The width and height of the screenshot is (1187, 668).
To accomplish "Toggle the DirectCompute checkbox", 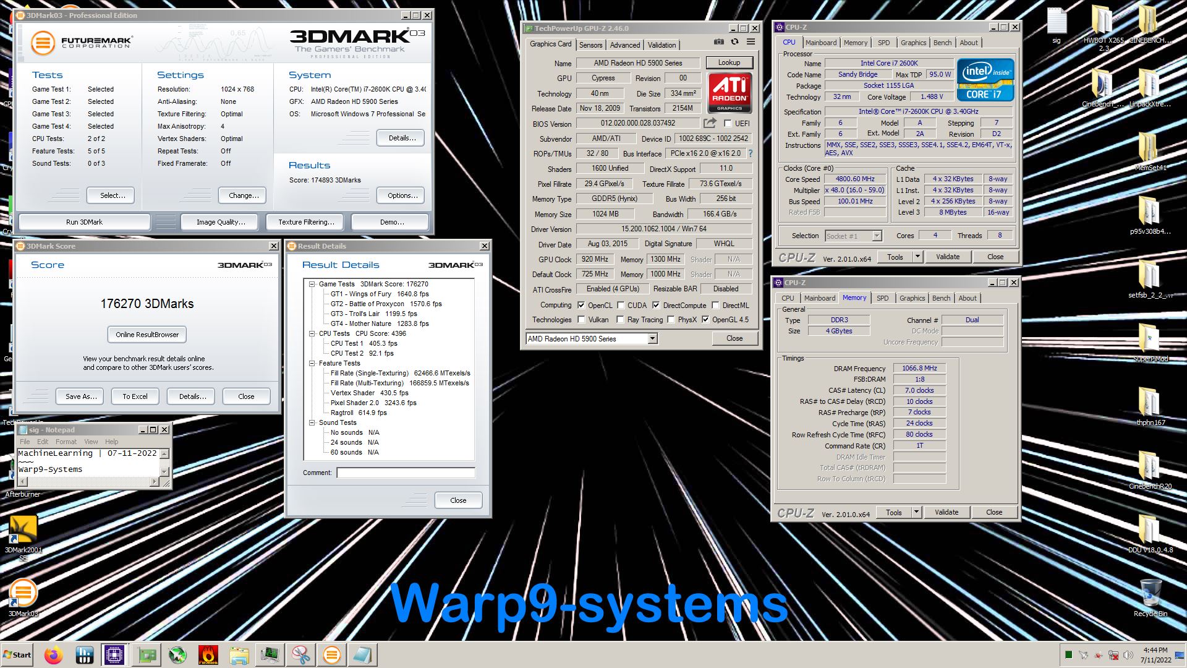I will [656, 305].
